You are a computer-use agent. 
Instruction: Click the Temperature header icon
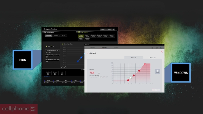pos(45,32)
